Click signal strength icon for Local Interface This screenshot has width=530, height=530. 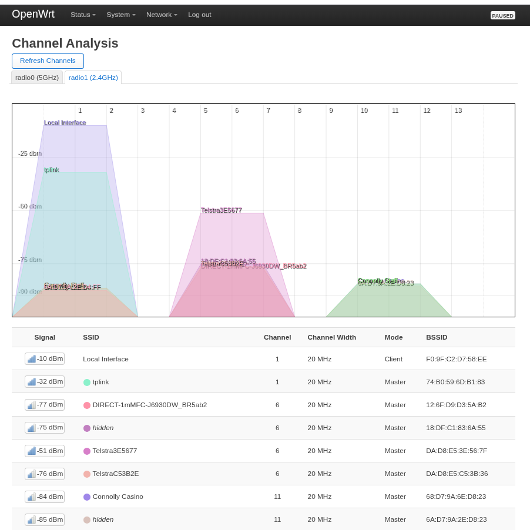[32, 359]
